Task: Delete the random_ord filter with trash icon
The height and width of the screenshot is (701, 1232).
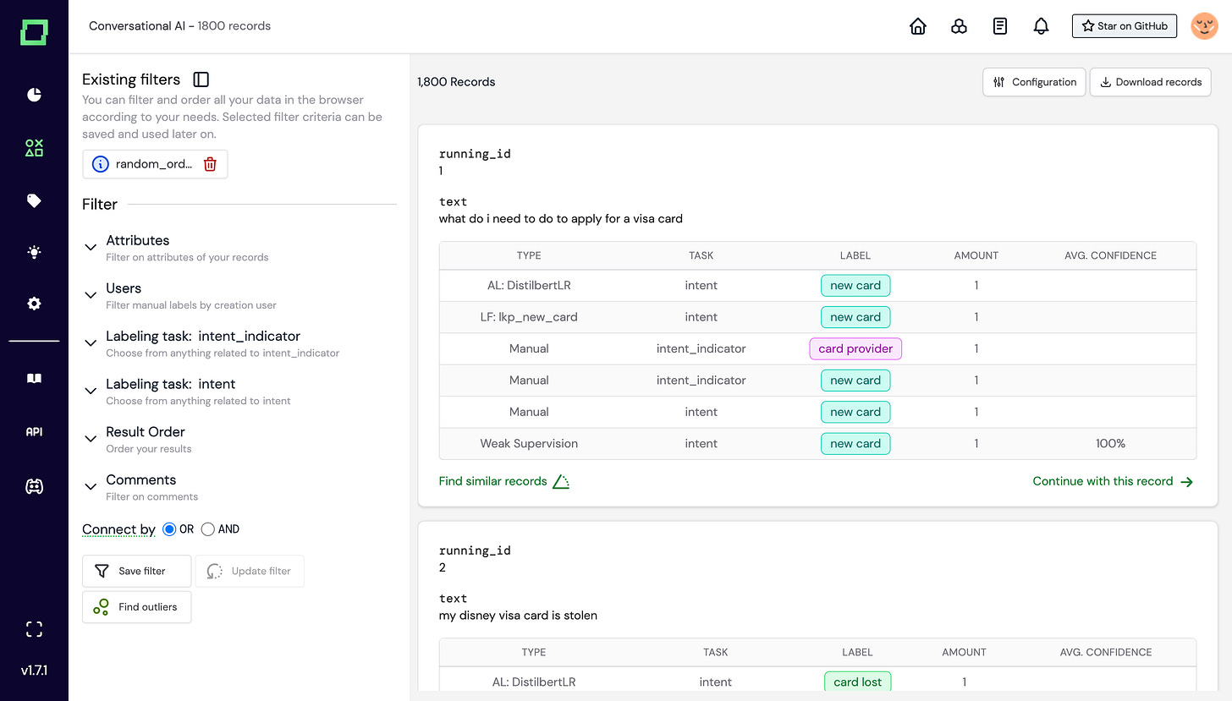Action: [x=211, y=164]
